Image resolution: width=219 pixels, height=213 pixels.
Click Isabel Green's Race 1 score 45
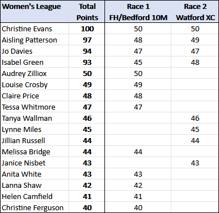[138, 62]
